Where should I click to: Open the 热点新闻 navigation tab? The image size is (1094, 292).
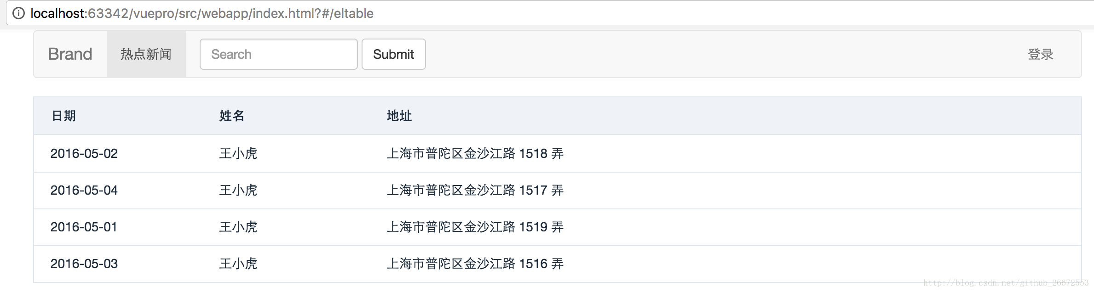(x=146, y=54)
